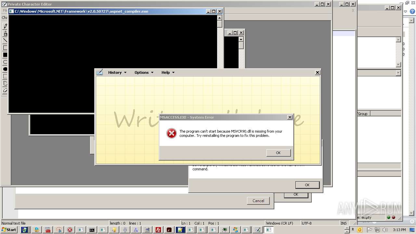
Task: Click the aspnet_compiler console window icon
Action: (12, 11)
